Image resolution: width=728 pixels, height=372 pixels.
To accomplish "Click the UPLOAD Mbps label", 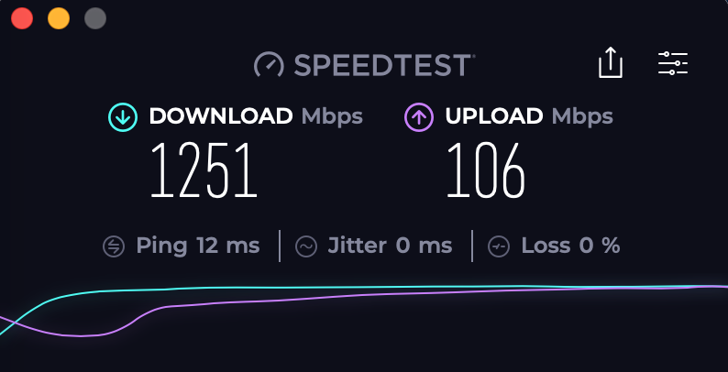I will tap(529, 116).
